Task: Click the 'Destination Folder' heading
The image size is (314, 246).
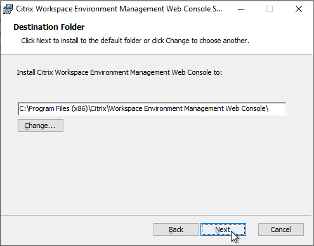Action: pos(49,27)
